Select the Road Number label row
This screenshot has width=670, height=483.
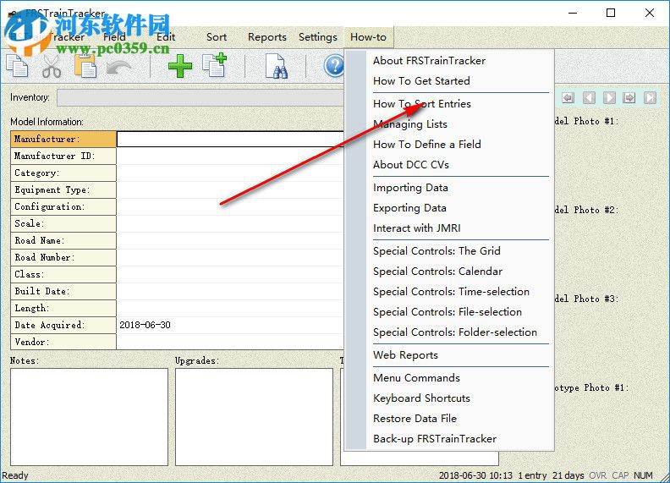[63, 257]
